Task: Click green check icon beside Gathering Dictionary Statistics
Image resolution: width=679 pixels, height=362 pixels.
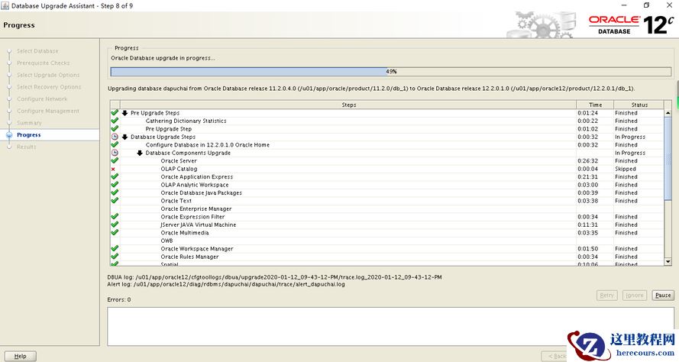Action: pos(115,121)
